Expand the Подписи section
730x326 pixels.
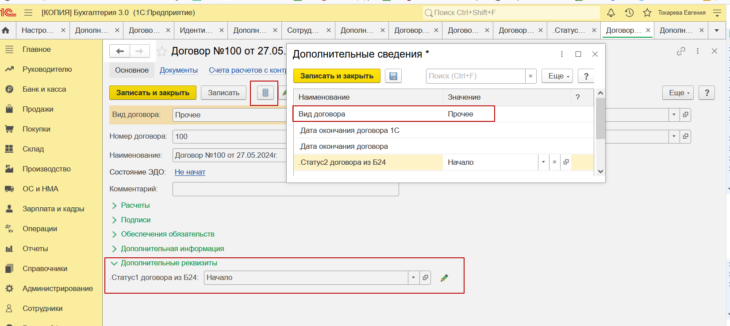click(135, 220)
